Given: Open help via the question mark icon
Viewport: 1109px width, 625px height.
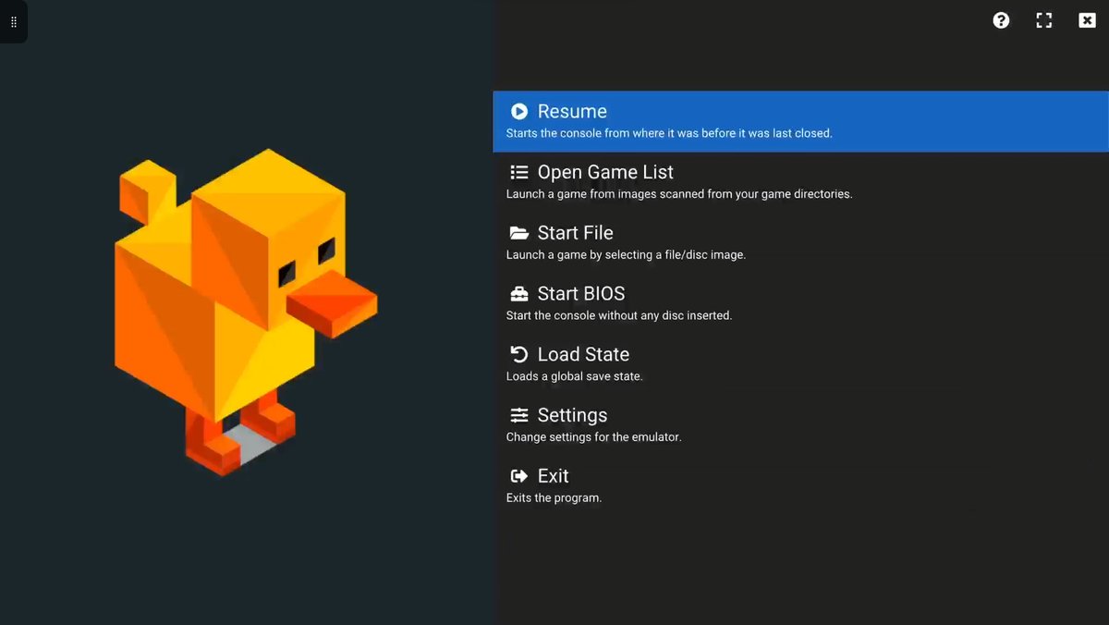Looking at the screenshot, I should click(1001, 20).
